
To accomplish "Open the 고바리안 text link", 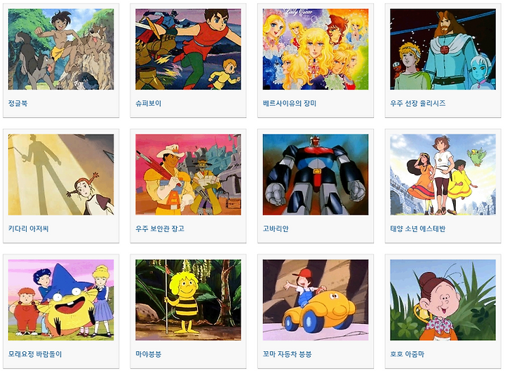I will (276, 229).
